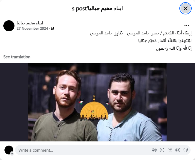Viewport: 195px width, 160px height.
Task: Attach a photo with the camera icon
Action: 170,150
